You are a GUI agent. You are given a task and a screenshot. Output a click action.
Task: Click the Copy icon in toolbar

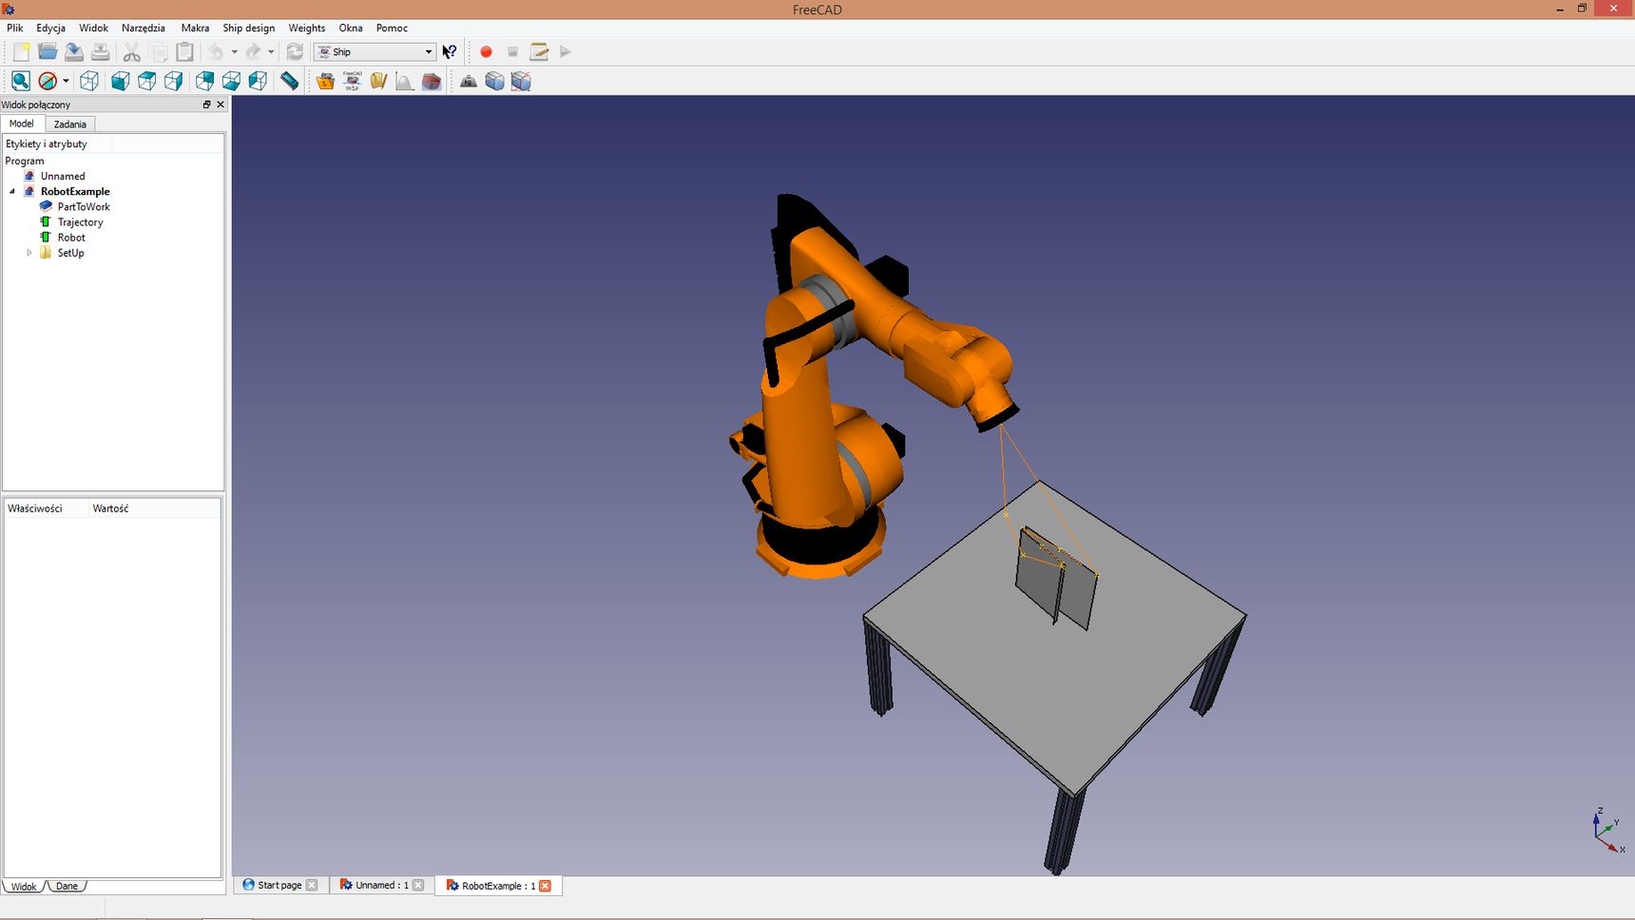pyautogui.click(x=159, y=52)
